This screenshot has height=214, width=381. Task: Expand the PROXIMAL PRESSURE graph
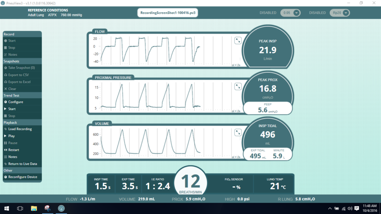(238, 87)
